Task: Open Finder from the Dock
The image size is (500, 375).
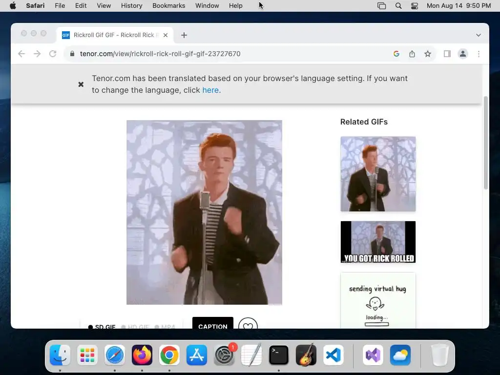Action: pyautogui.click(x=60, y=355)
